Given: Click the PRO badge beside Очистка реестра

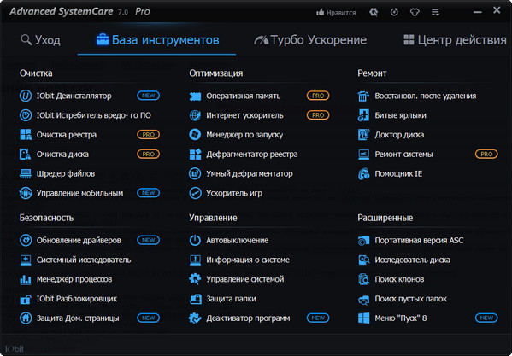Looking at the screenshot, I should coord(148,134).
